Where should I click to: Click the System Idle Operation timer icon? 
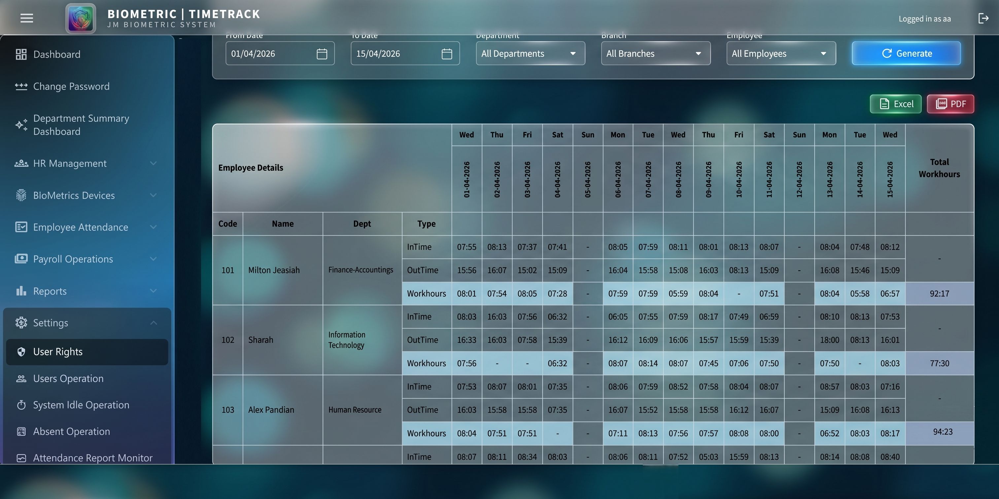tap(21, 405)
